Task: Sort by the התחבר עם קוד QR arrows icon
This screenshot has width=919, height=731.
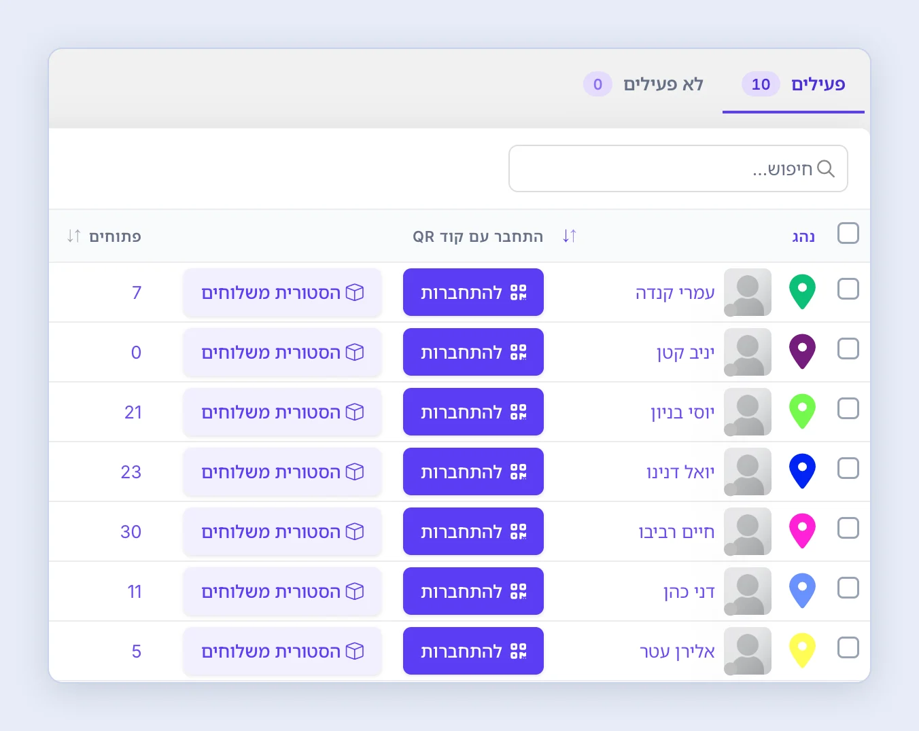Action: point(570,236)
